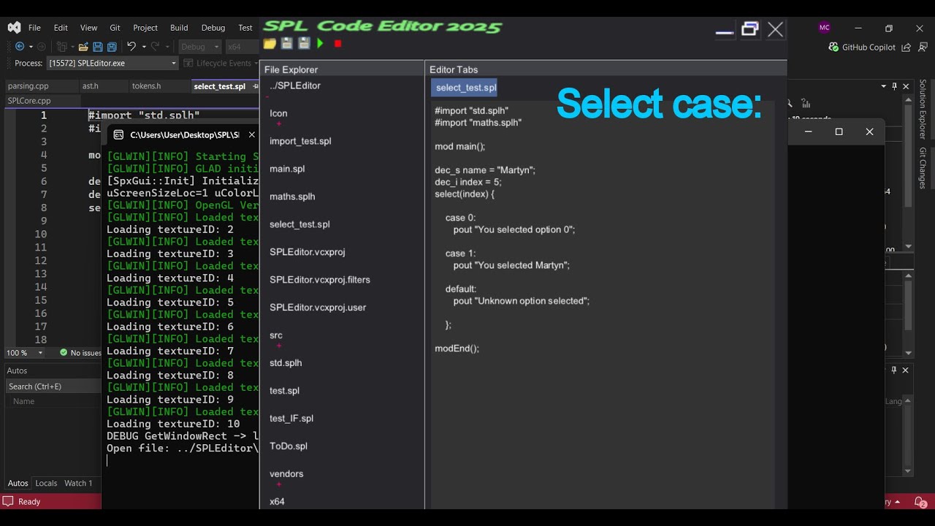Viewport: 935px width, 526px height.
Task: Open a folder in SPL Code Editor
Action: click(270, 44)
